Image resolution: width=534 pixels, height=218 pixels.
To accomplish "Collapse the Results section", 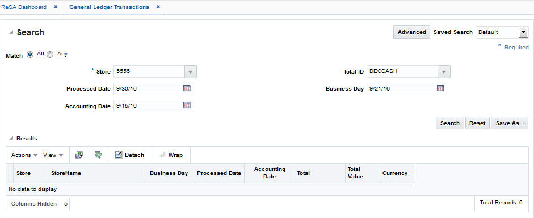I will tap(11, 139).
